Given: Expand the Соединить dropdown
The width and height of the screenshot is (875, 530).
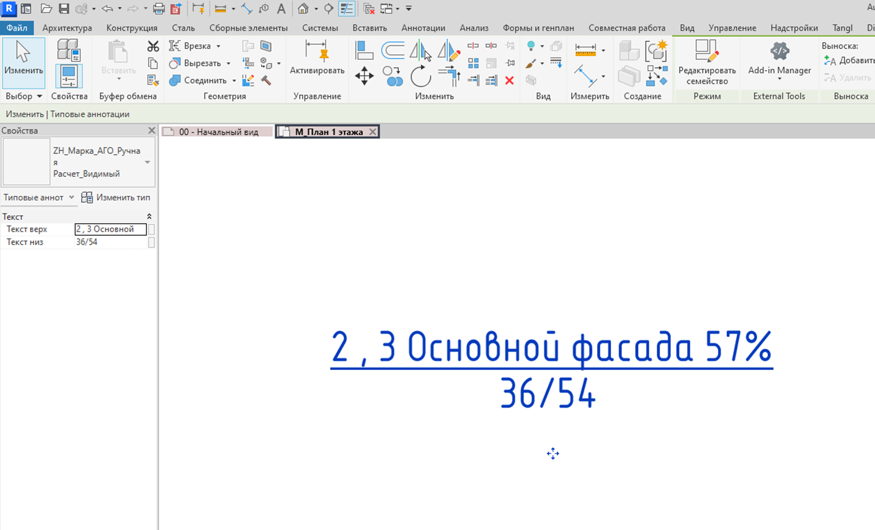Looking at the screenshot, I should pos(234,81).
